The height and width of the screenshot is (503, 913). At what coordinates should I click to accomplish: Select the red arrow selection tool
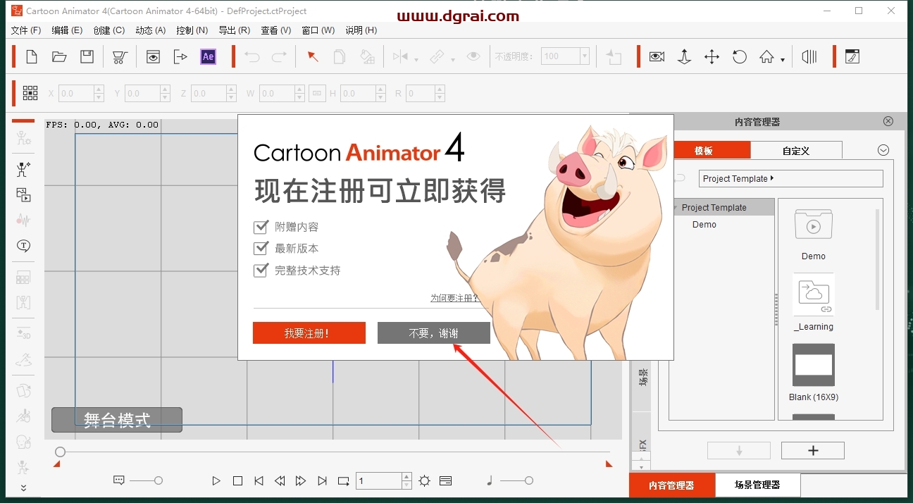click(x=313, y=57)
